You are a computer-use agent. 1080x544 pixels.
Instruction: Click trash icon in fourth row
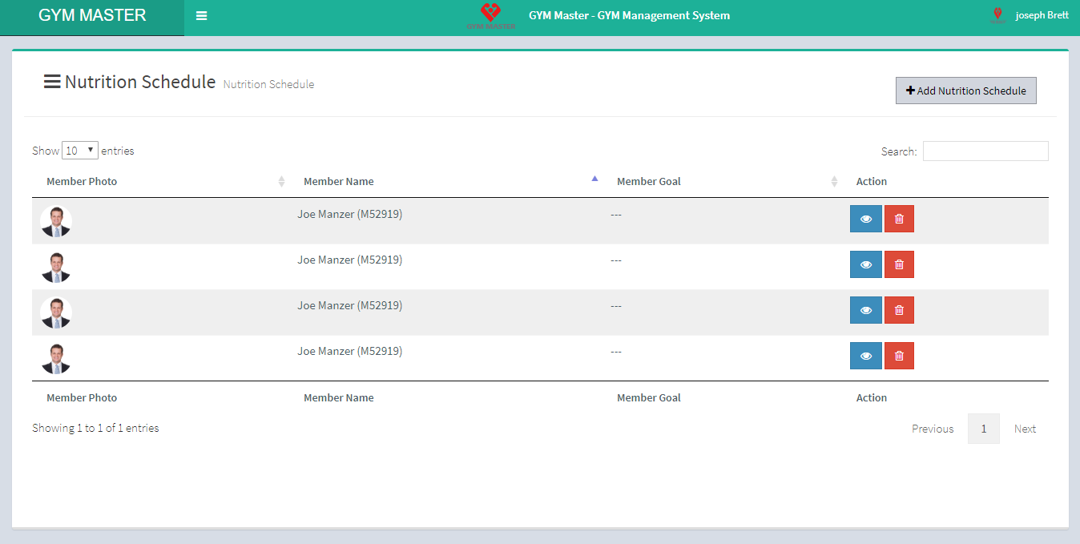click(x=899, y=356)
